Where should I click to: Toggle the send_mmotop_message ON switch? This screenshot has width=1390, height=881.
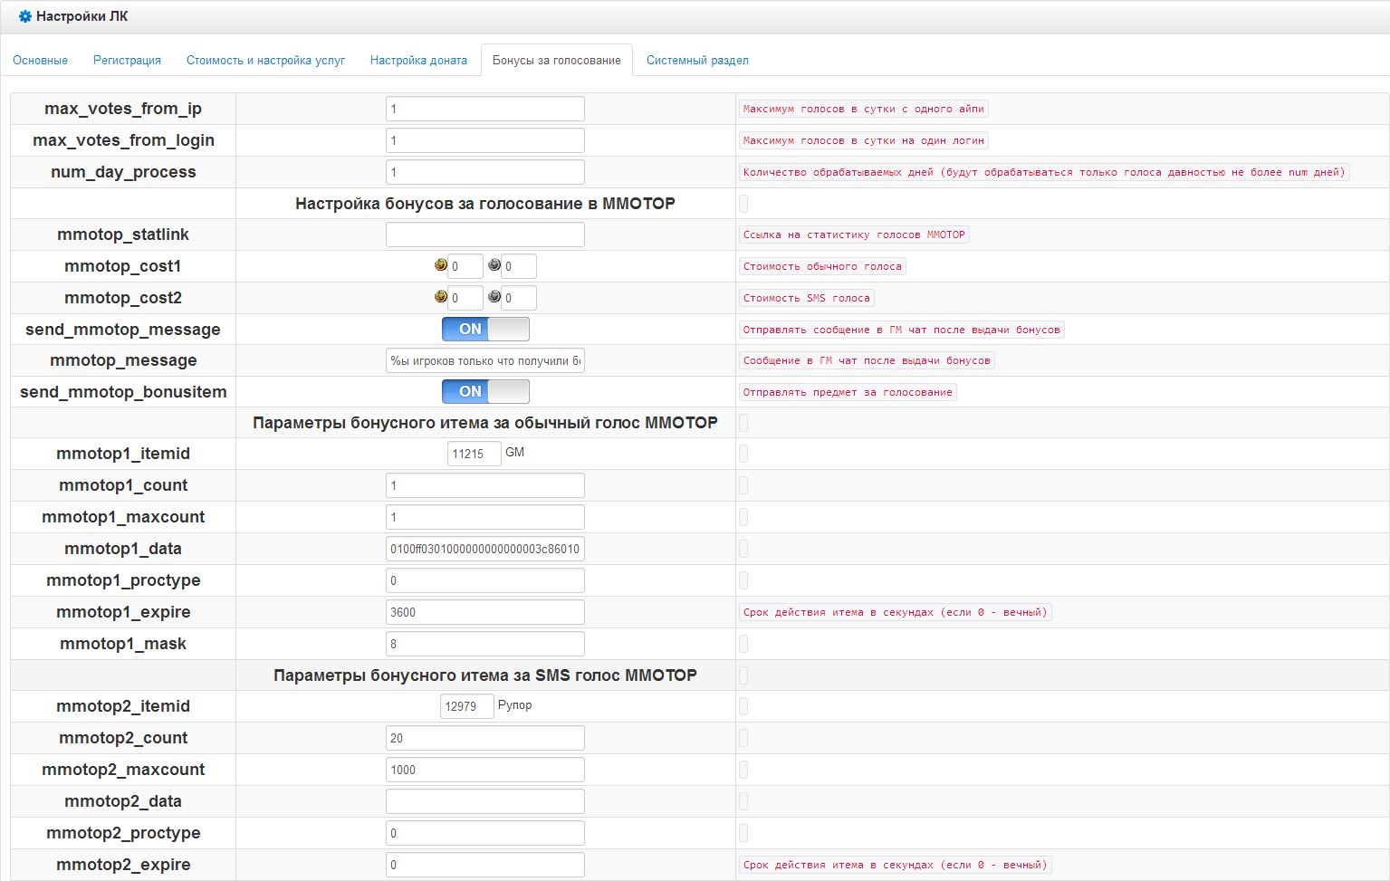485,329
